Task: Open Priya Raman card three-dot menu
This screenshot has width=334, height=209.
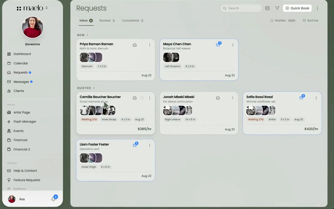Action: (x=150, y=45)
